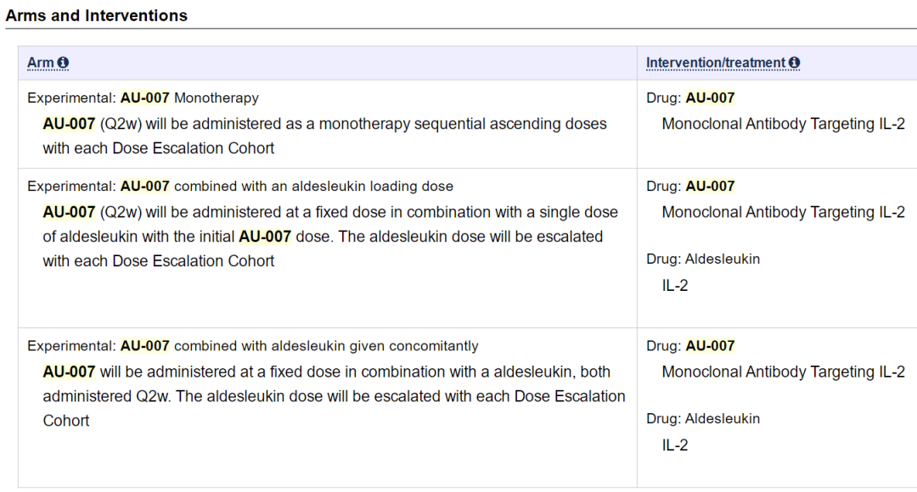Click Drug: Aldesleukin in the concomitant row

(703, 418)
